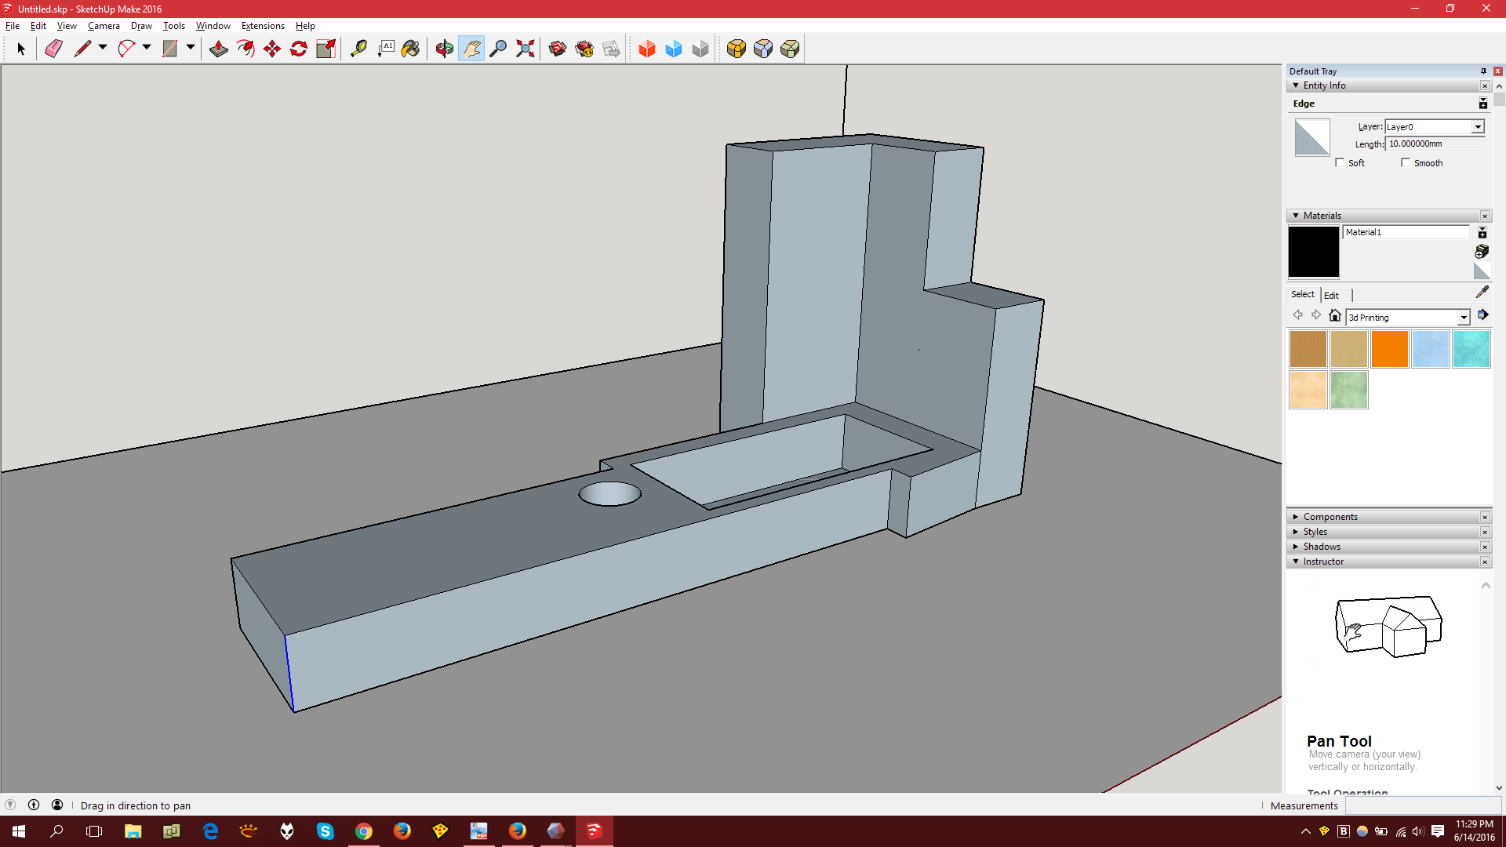
Task: Open the Extensions menu
Action: [x=263, y=26]
